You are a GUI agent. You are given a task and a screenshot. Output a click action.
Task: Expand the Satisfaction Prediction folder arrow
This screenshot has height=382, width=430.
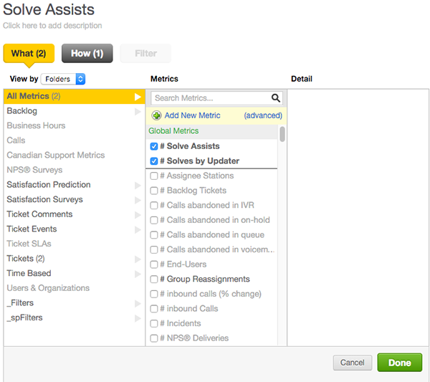pyautogui.click(x=138, y=185)
